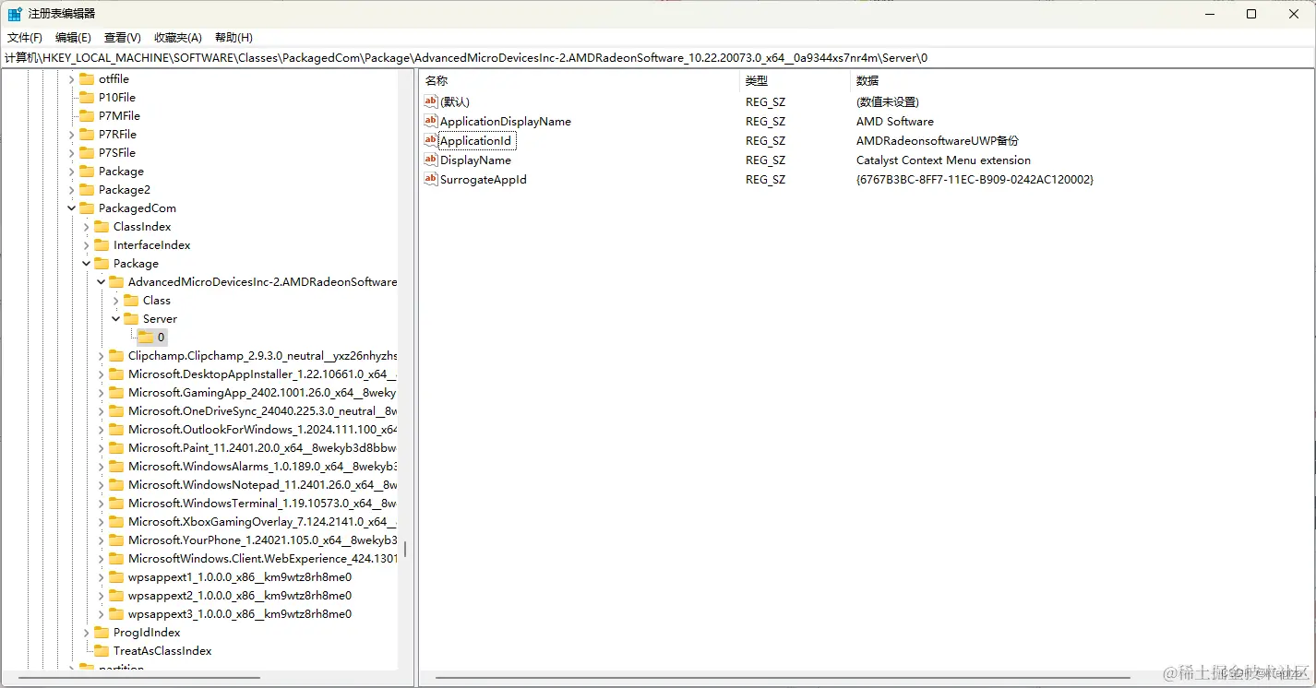Maximize the Registry Editor window
The width and height of the screenshot is (1316, 688).
click(x=1251, y=14)
